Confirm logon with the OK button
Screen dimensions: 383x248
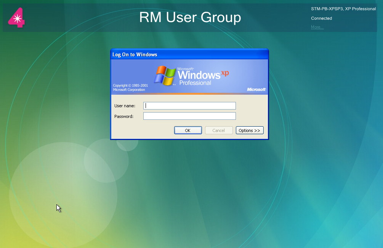188,130
